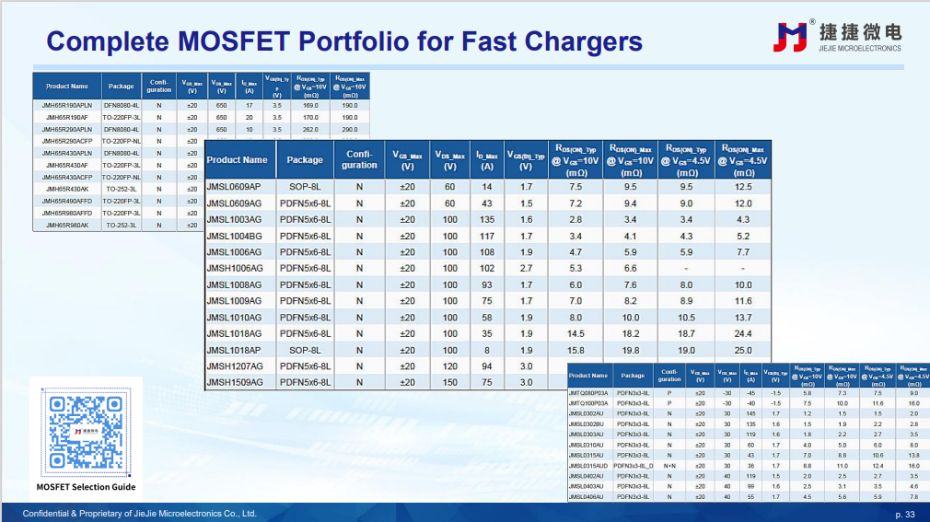Select JMH65R430ACFP in top-left table

click(67, 178)
